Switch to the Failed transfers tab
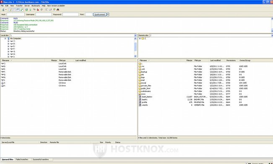This screenshot has height=164, width=273. 22,159
